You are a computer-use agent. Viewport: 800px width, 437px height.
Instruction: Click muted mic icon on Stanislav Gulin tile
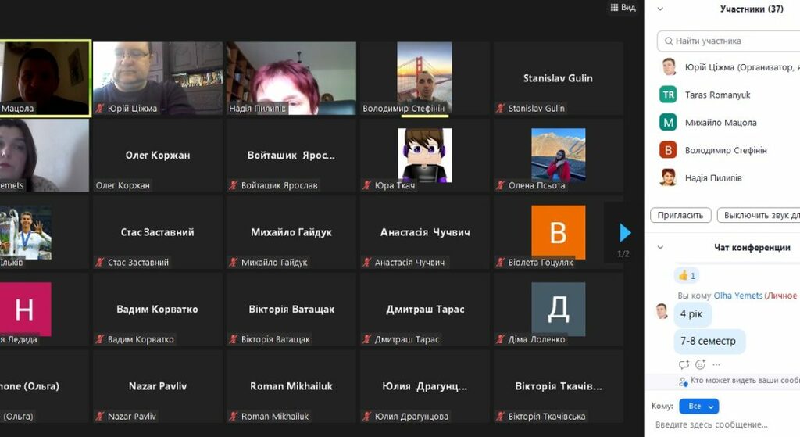click(x=501, y=109)
